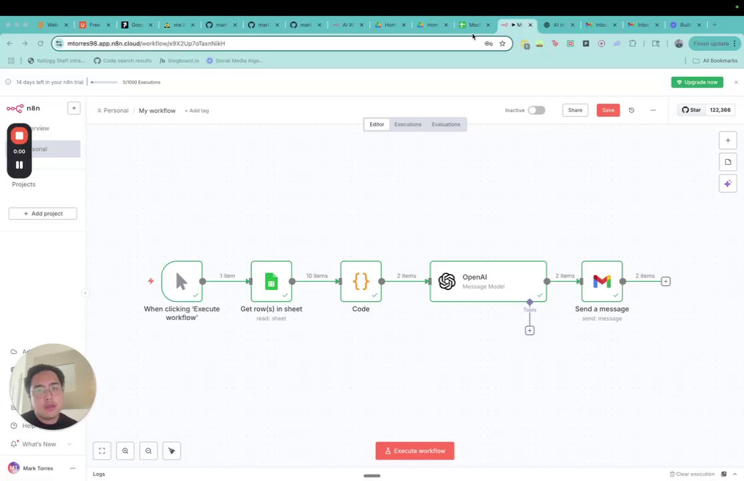Viewport: 744px width, 481px height.
Task: Click the tidy up nodes icon
Action: tap(172, 451)
